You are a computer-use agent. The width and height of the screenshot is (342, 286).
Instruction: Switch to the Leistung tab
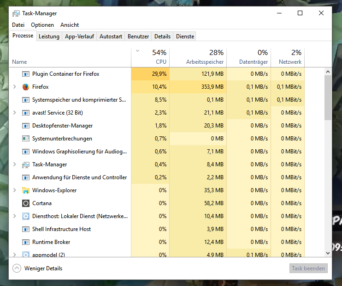[49, 37]
